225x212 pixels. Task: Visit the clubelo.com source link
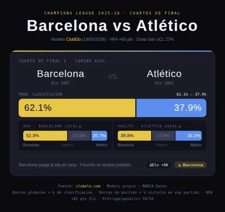pos(88,186)
